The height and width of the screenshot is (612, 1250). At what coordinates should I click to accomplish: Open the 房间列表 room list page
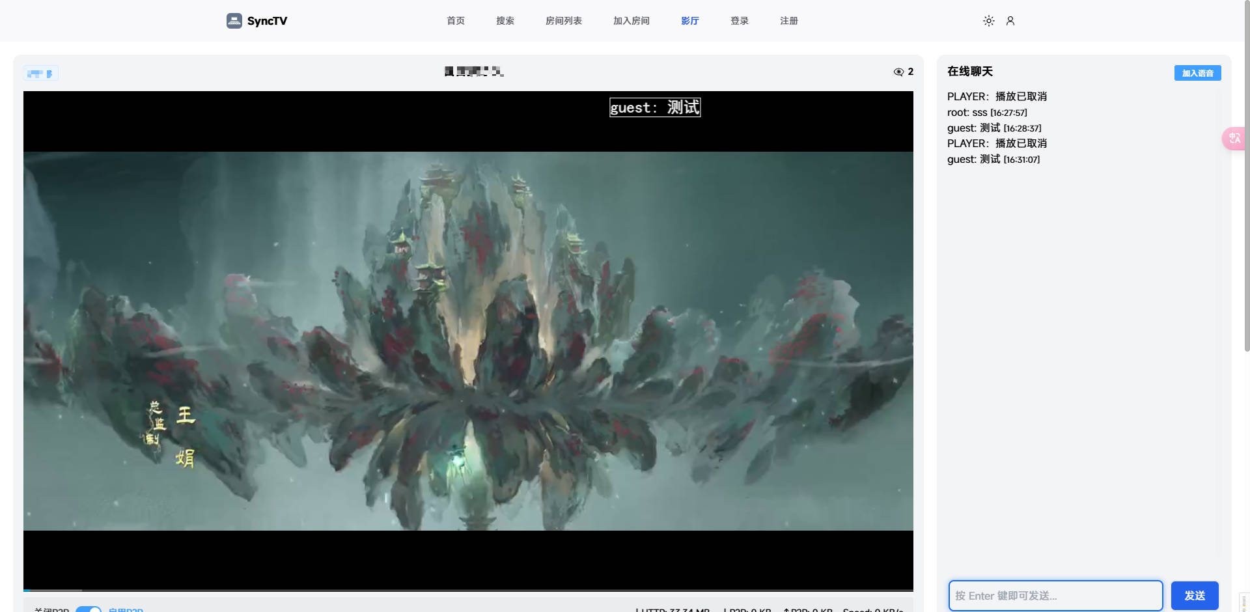pyautogui.click(x=563, y=21)
